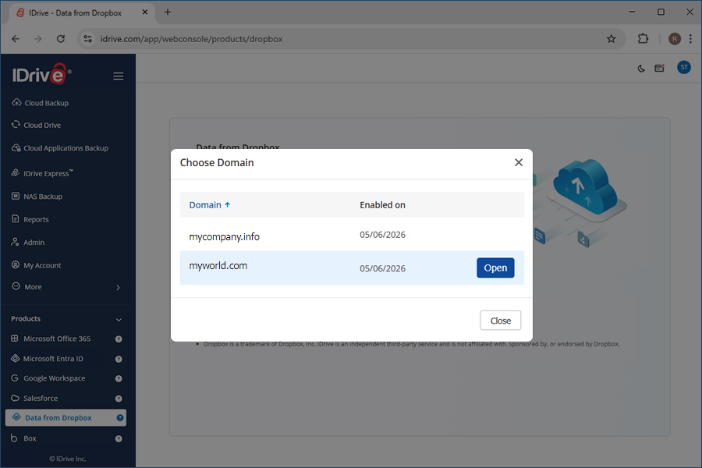Open Cloud Drive in sidebar

point(42,126)
